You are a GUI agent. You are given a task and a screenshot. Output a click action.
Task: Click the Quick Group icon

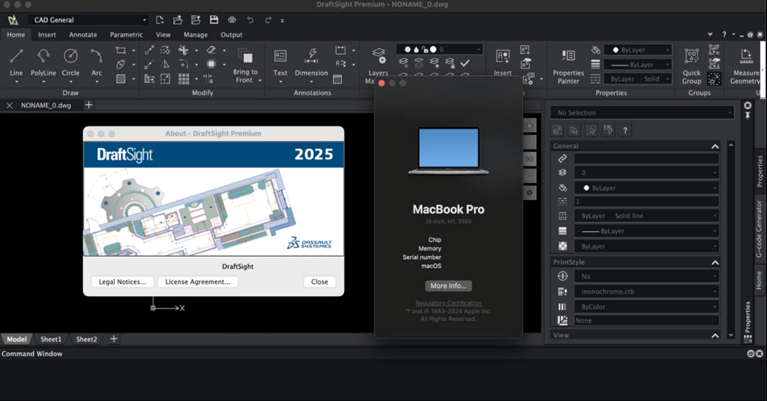pyautogui.click(x=692, y=66)
